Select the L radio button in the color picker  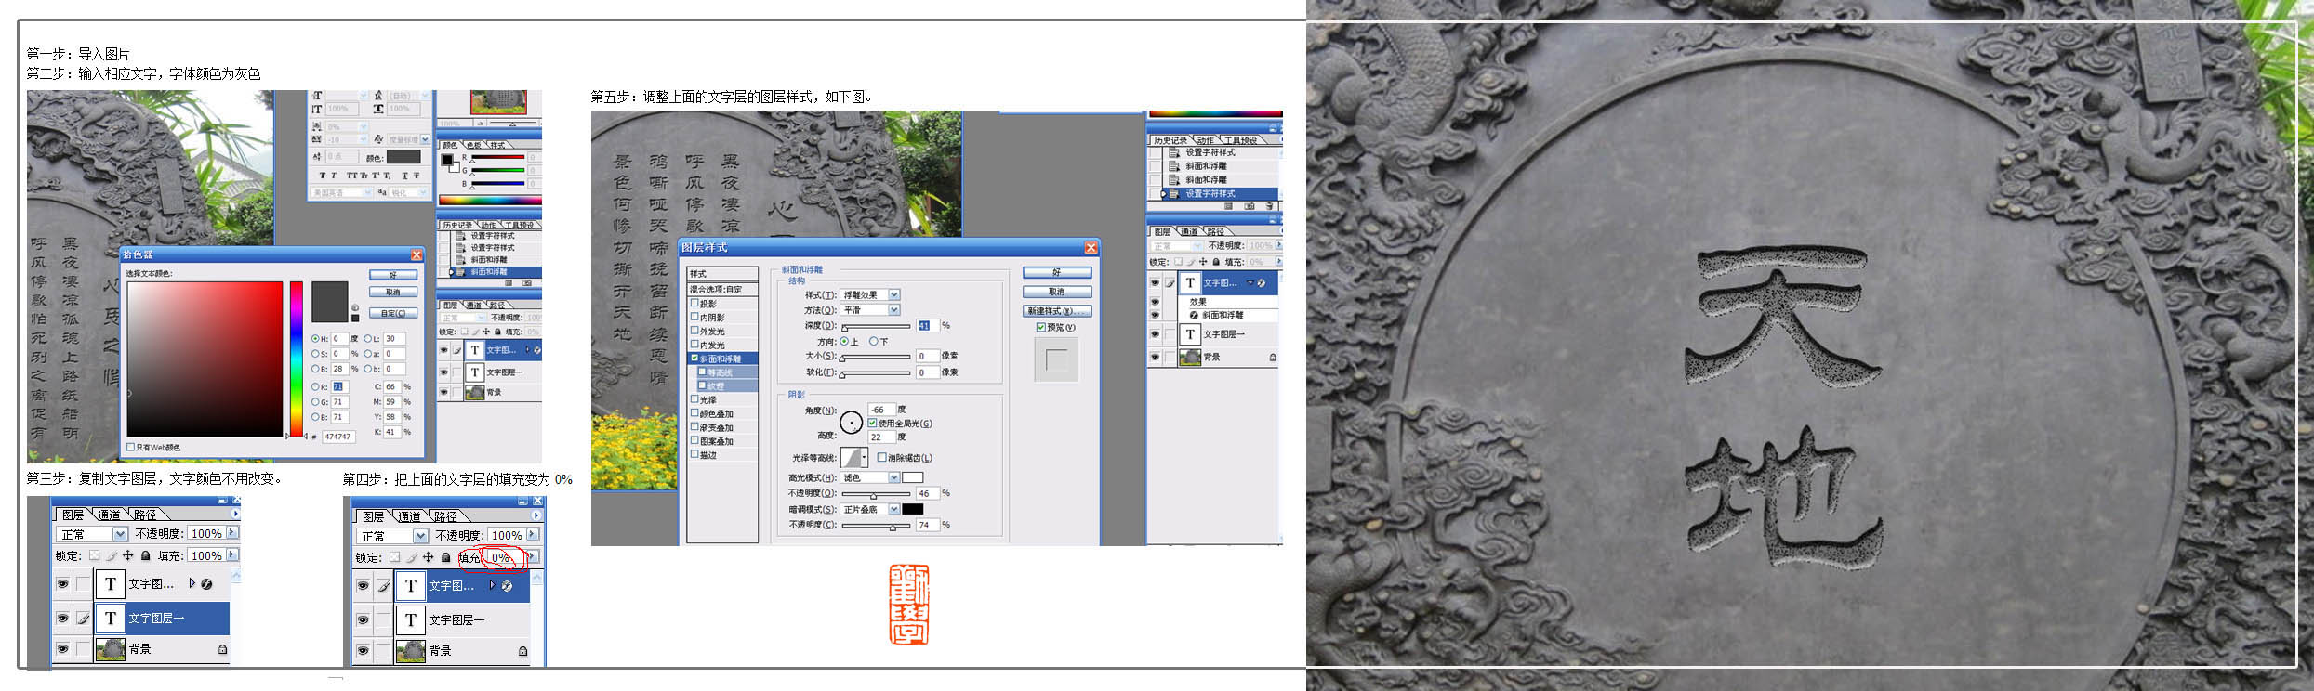pos(368,339)
